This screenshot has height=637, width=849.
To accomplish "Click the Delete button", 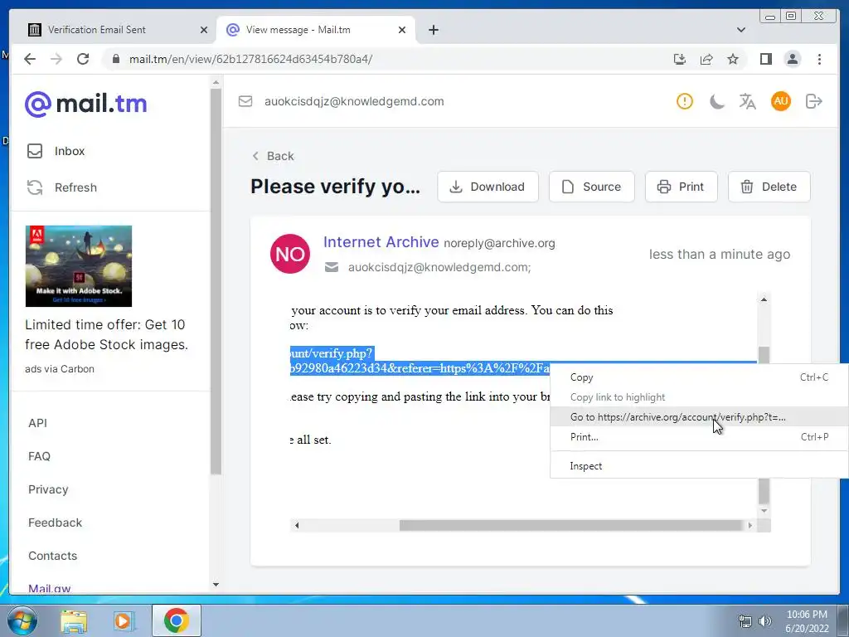I will (x=769, y=187).
